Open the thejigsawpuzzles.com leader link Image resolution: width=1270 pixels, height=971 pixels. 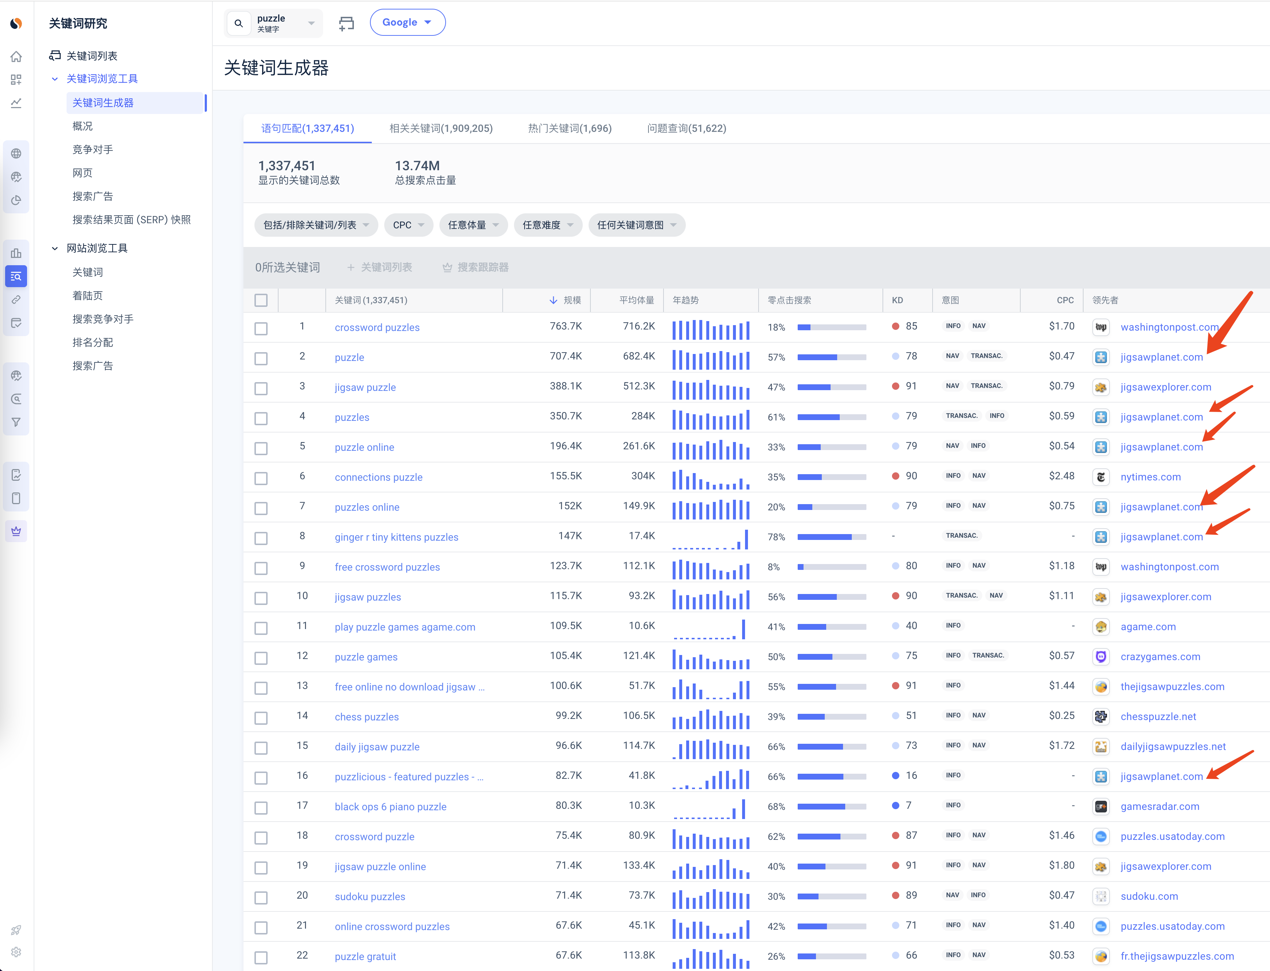pos(1172,687)
